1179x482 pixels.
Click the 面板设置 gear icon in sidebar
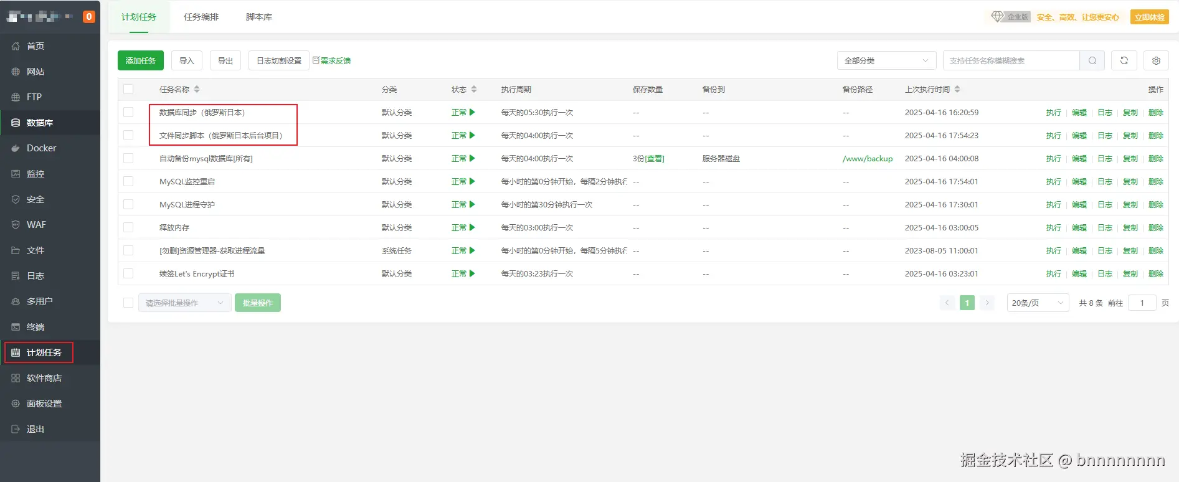[16, 404]
